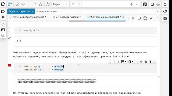Click the run-and-advance arrow in cell toolbar

110,62
